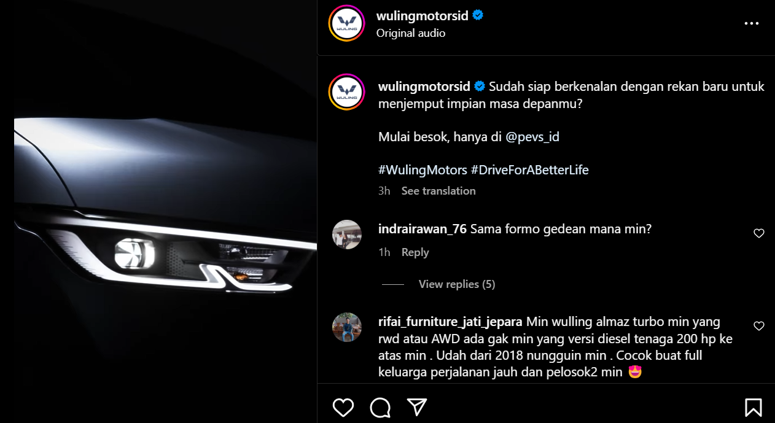The image size is (775, 423).
Task: Open #DriveForABetterLife hashtag
Action: (530, 170)
